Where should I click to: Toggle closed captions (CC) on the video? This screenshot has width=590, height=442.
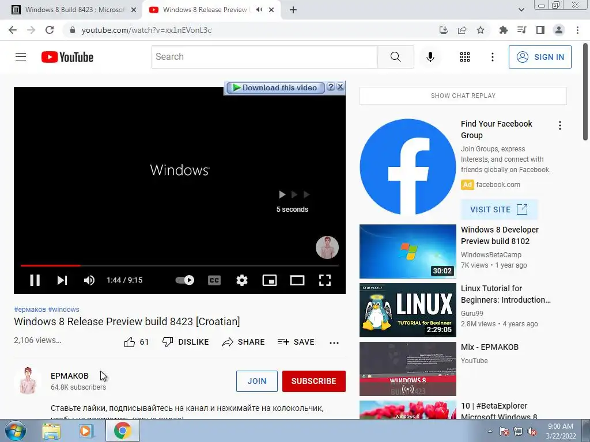coord(214,280)
